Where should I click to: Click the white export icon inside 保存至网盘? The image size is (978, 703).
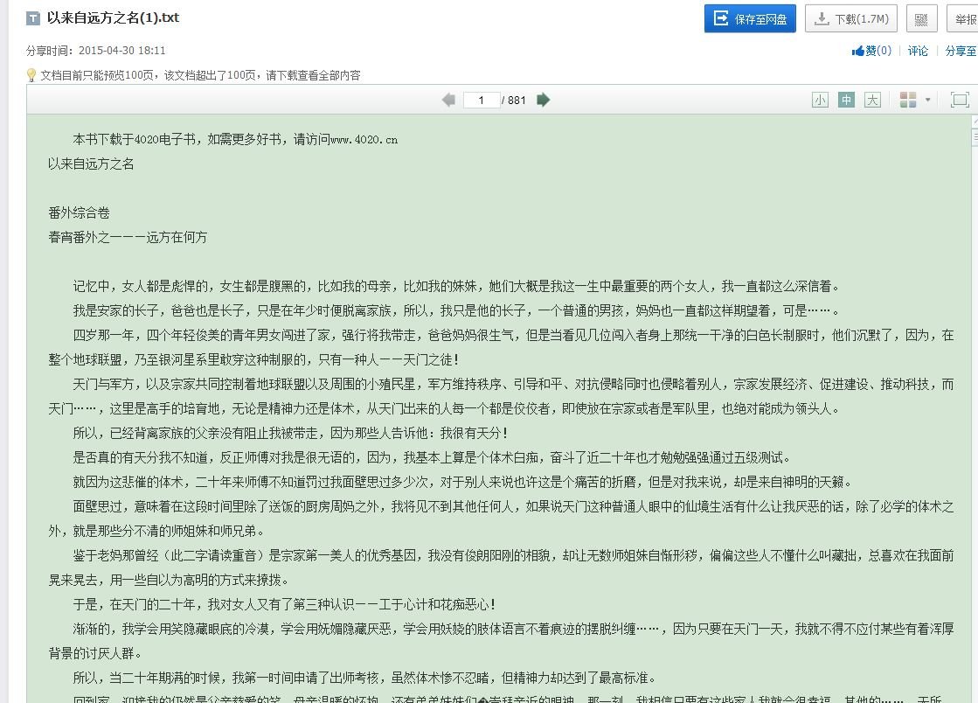pyautogui.click(x=719, y=17)
